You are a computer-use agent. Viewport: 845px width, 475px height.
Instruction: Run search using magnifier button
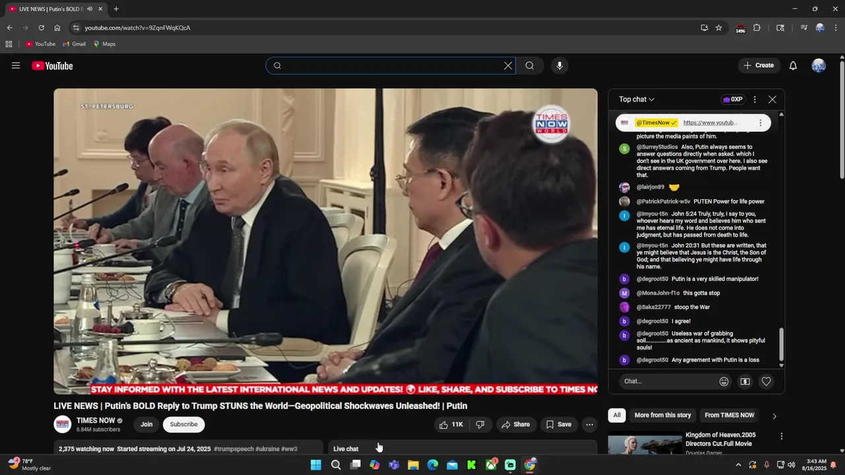(529, 65)
